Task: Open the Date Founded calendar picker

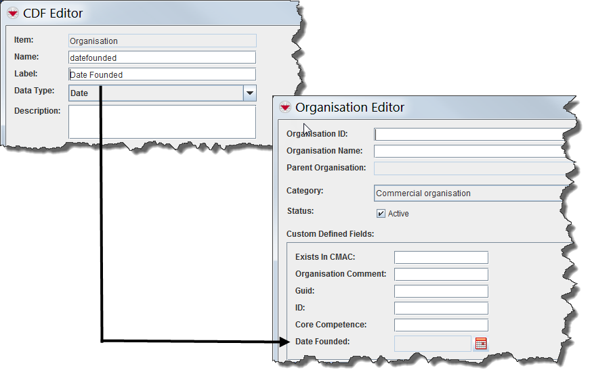Action: [481, 344]
